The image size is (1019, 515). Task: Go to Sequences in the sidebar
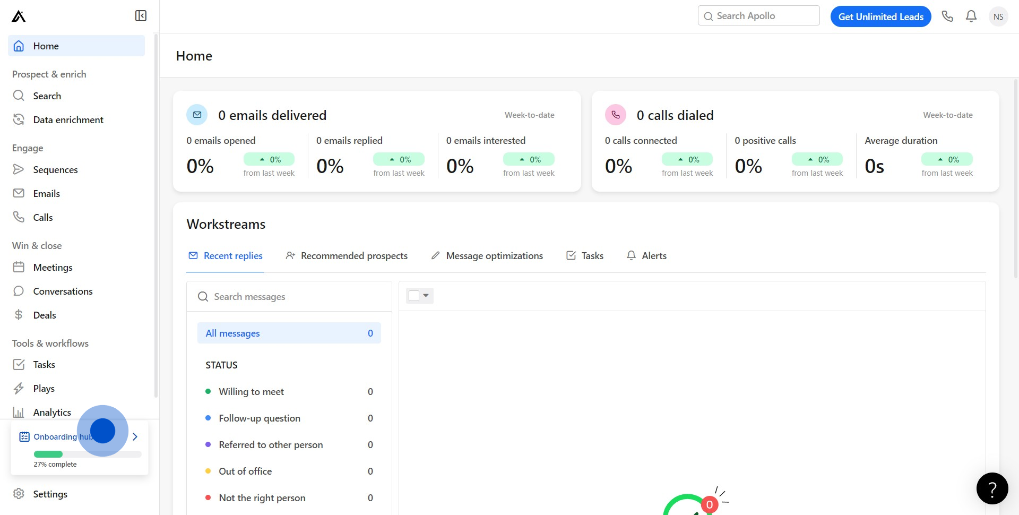(x=55, y=170)
